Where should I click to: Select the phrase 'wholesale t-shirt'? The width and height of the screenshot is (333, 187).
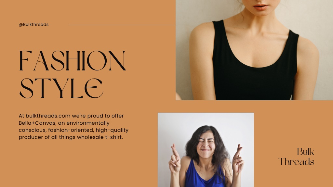[100, 137]
